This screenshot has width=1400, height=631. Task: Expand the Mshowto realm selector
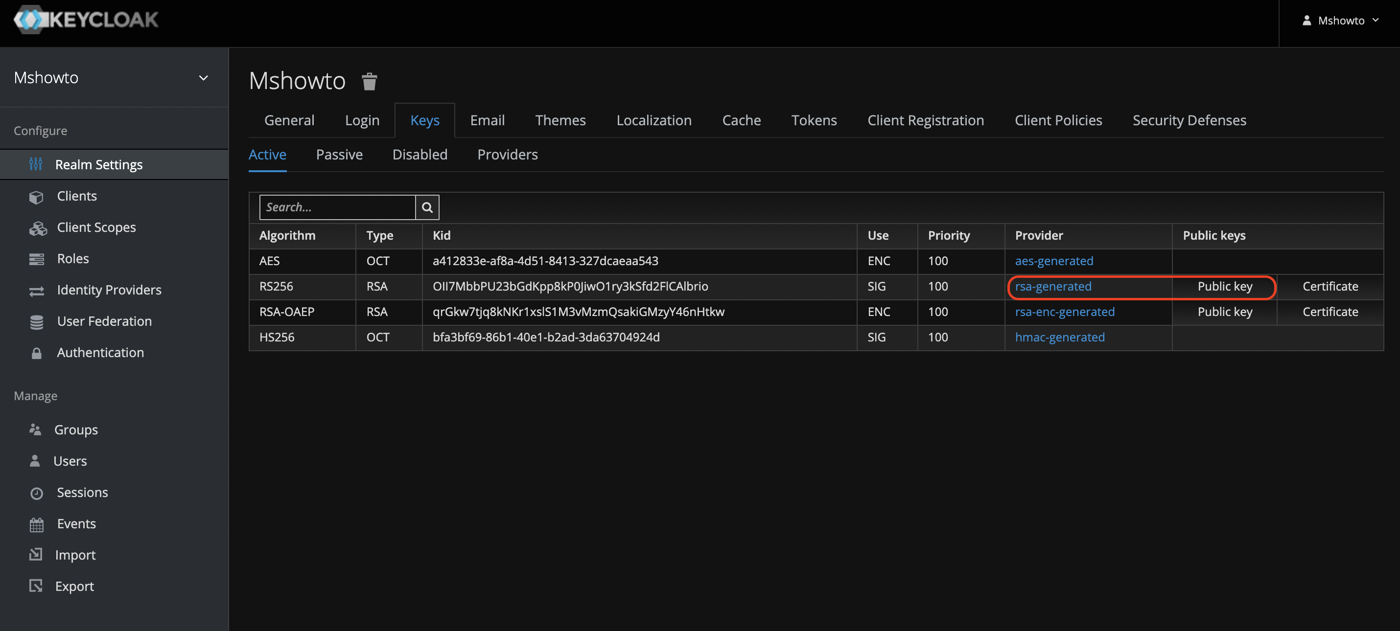(114, 78)
